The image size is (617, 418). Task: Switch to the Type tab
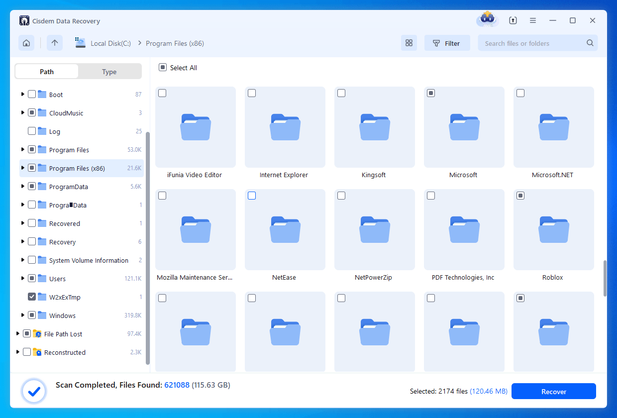[109, 71]
